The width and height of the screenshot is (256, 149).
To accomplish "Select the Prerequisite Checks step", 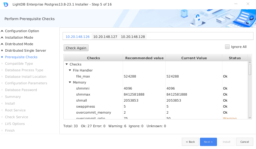I will pyautogui.click(x=21, y=57).
